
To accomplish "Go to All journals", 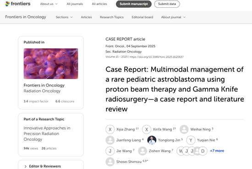I will (x=75, y=4).
